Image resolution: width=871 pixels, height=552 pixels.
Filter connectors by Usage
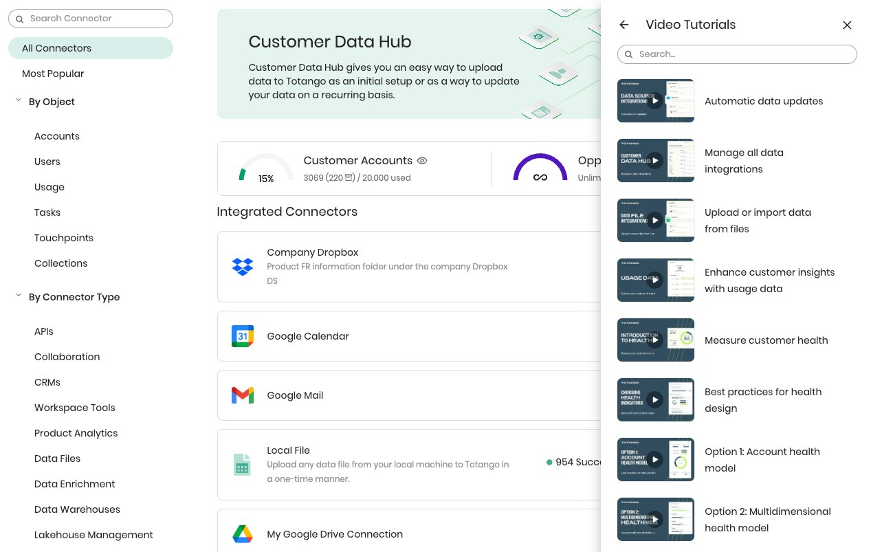click(49, 187)
